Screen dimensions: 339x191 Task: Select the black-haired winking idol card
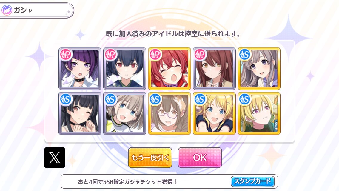pos(80,113)
